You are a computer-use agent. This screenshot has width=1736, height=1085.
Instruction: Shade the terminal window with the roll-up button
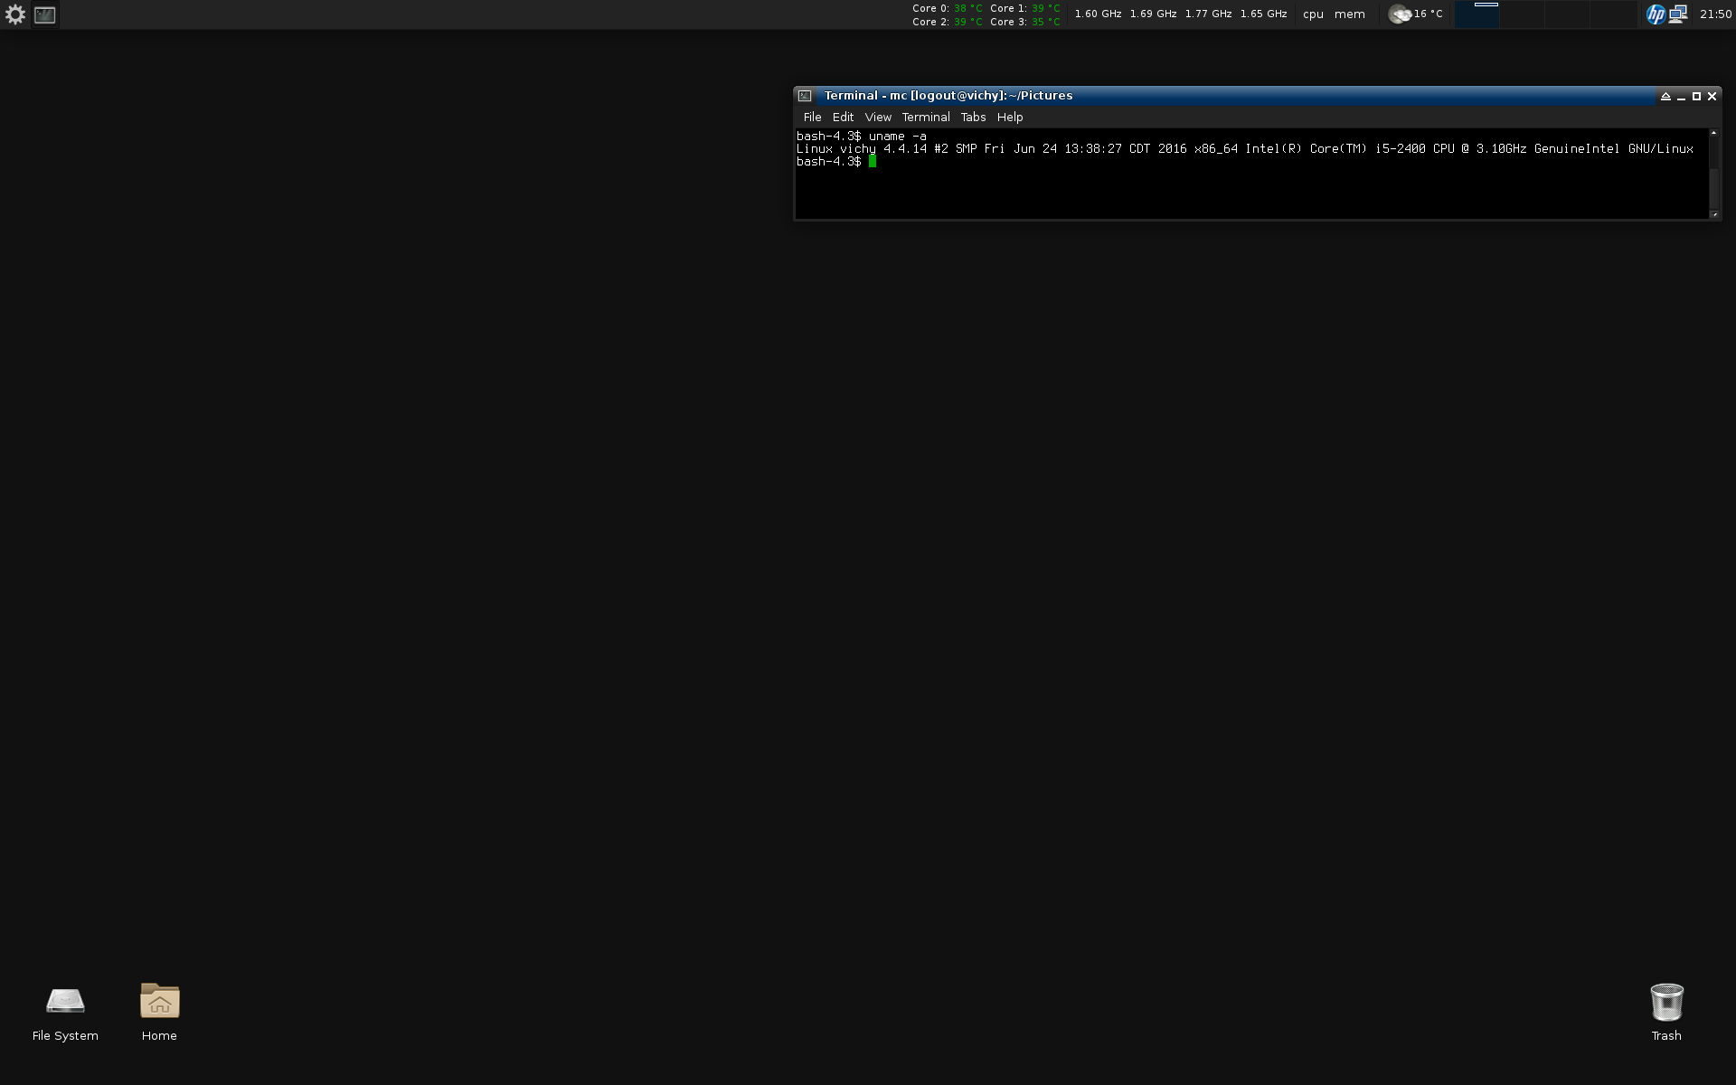click(x=1665, y=96)
